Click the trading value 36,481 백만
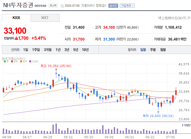This screenshot has height=139, width=191. pos(177,39)
